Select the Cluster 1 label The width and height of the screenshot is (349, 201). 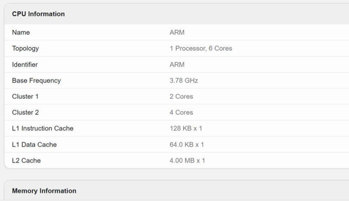pyautogui.click(x=25, y=96)
